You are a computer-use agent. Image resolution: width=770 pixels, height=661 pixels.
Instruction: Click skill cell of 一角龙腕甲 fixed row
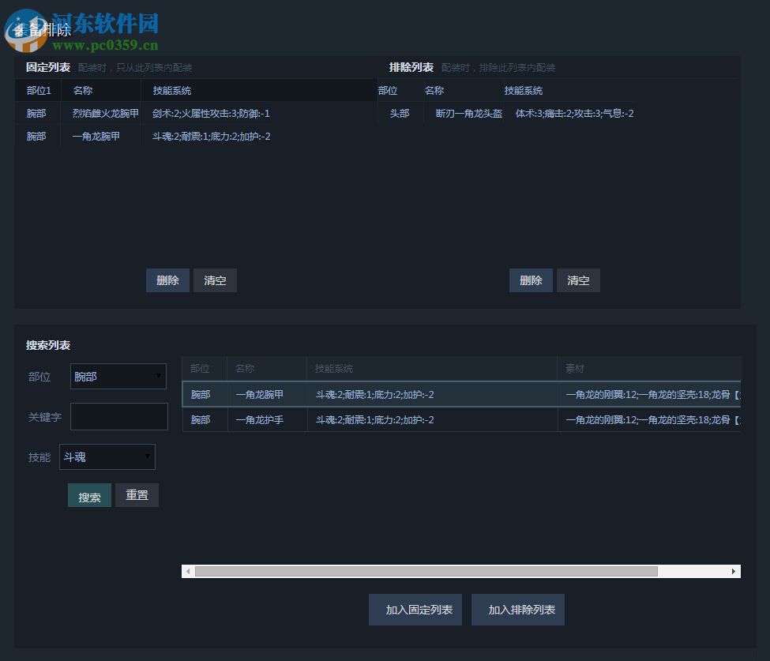pyautogui.click(x=211, y=136)
